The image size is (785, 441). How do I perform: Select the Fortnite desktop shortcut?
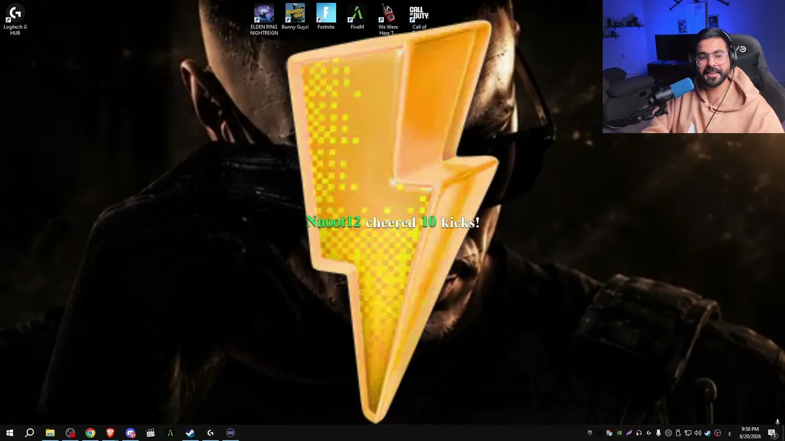326,17
